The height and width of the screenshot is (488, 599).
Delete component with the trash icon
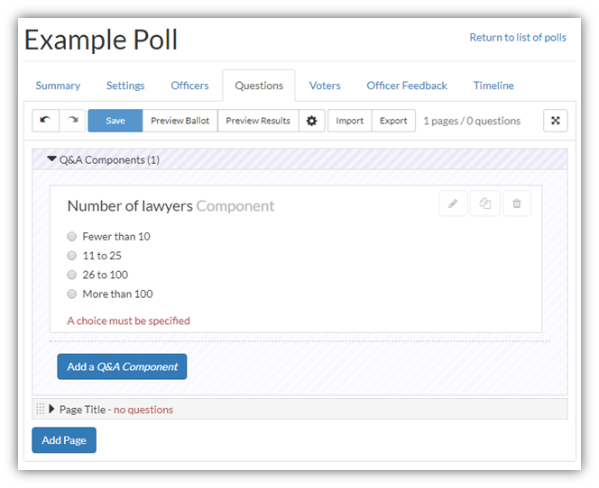517,203
